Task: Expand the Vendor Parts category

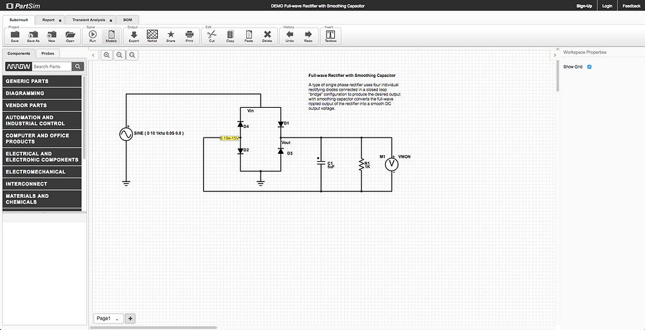Action: (42, 105)
